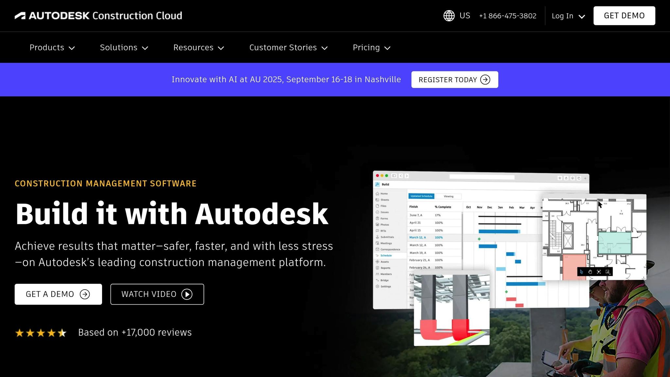Select the pointer tool on the floor plan toolbar

(581, 272)
